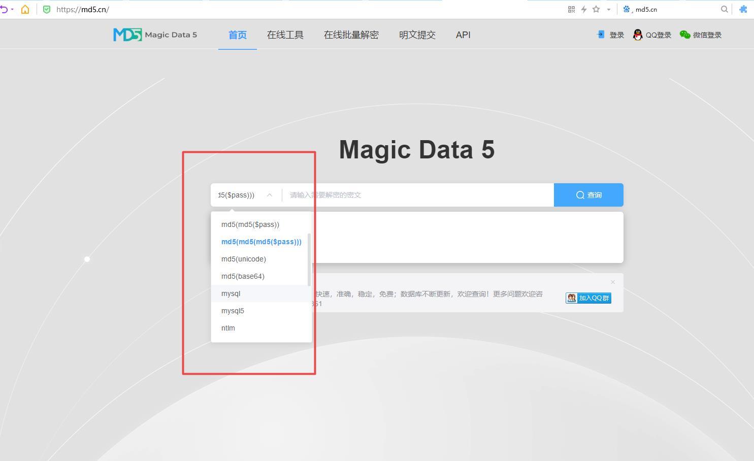Switch to the 在线工具 tab
The height and width of the screenshot is (461, 754).
(285, 35)
